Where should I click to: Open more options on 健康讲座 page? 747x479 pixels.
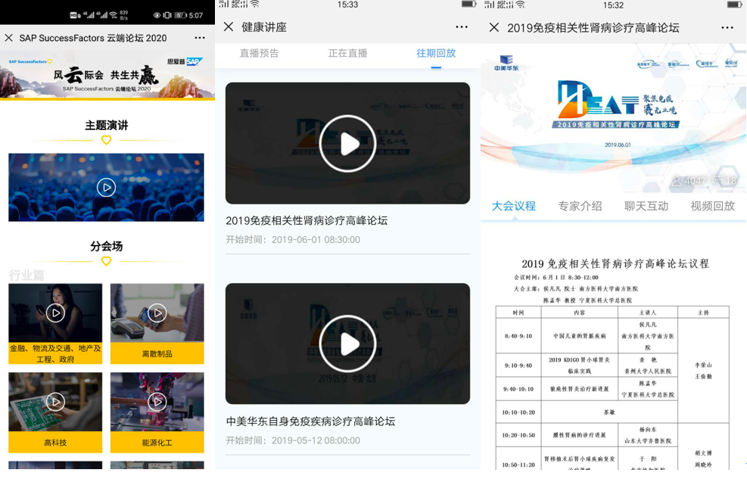tap(462, 26)
